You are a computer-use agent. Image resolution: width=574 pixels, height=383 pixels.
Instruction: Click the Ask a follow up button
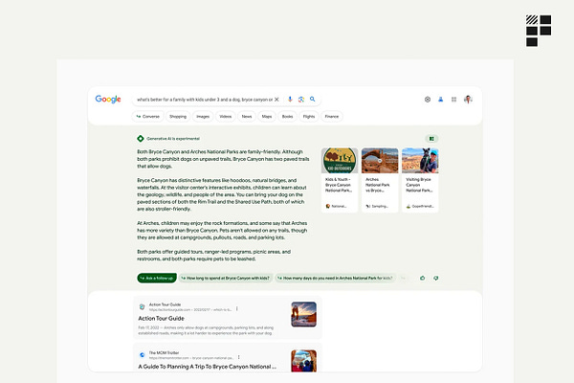[x=157, y=279]
